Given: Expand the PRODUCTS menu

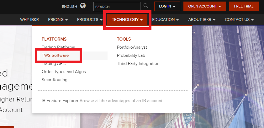Looking at the screenshot, I should 90,20.
